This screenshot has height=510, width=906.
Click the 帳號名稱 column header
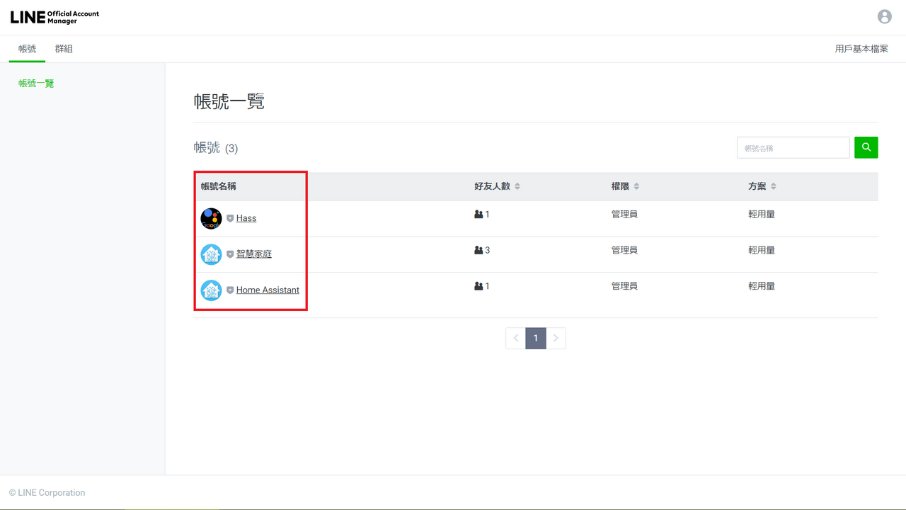[x=219, y=186]
